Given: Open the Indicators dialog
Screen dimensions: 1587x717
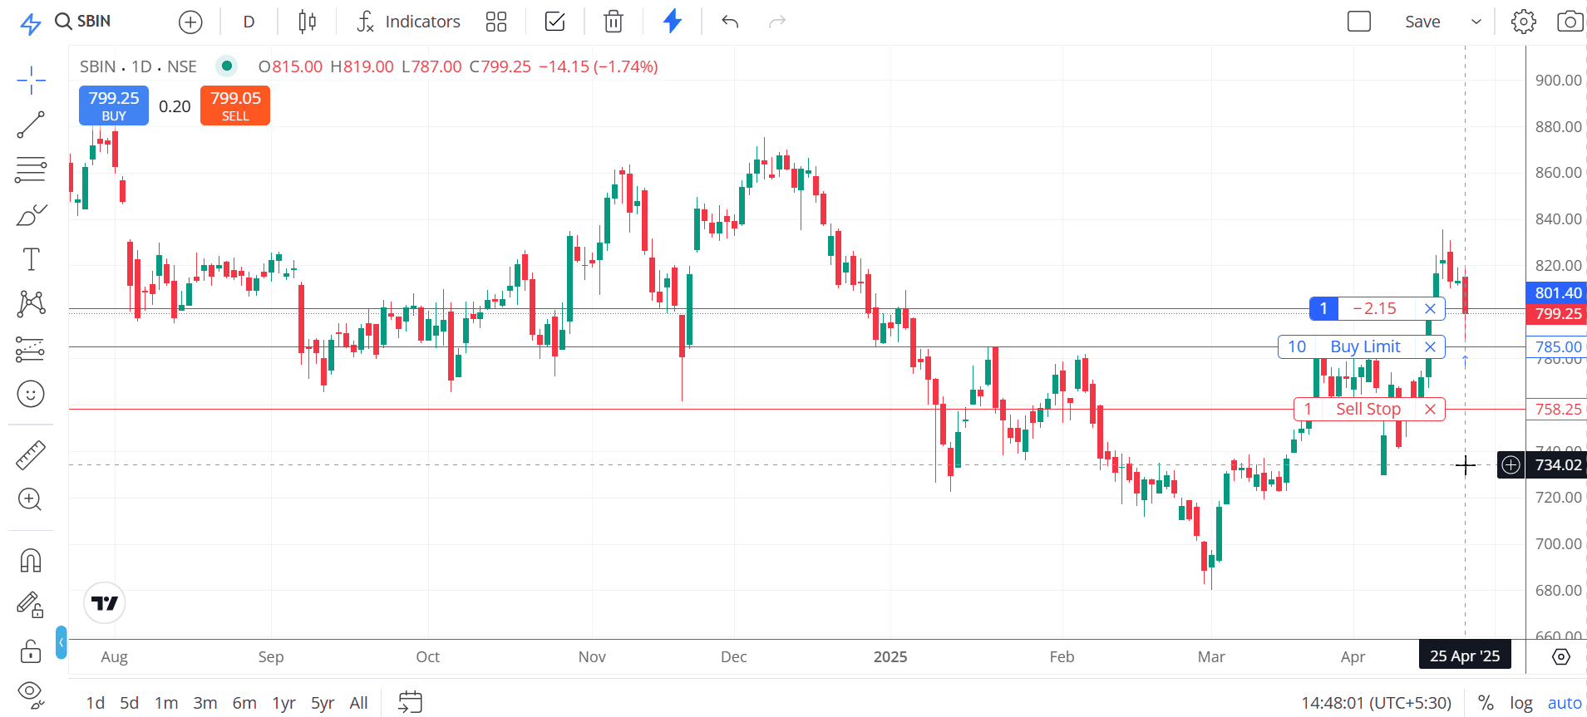Looking at the screenshot, I should [408, 22].
